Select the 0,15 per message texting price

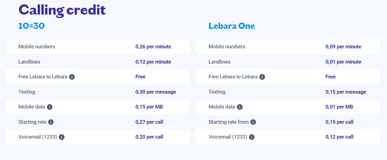point(346,92)
